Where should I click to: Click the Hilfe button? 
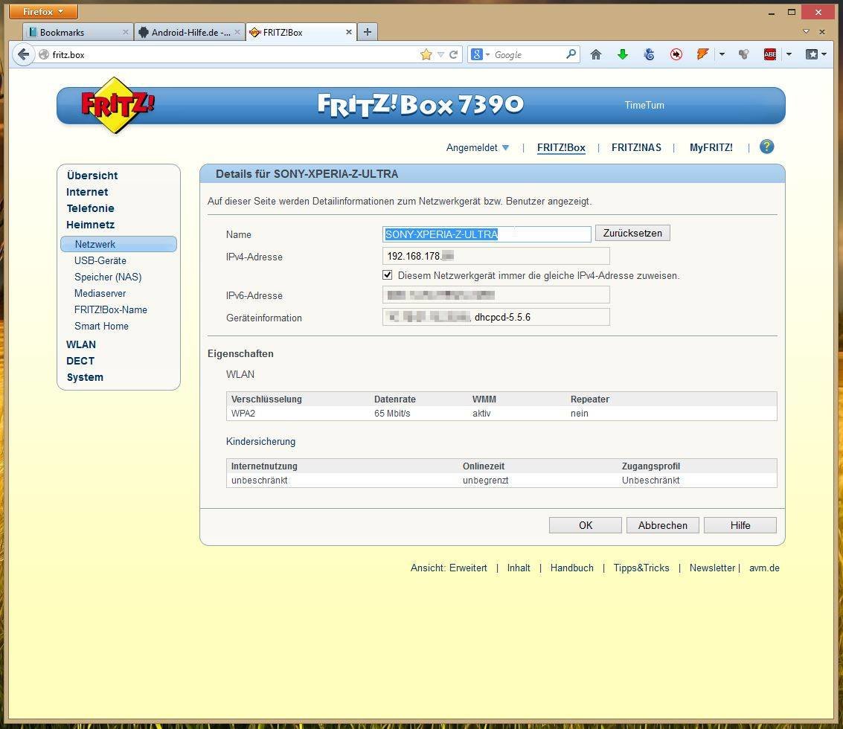pyautogui.click(x=740, y=525)
